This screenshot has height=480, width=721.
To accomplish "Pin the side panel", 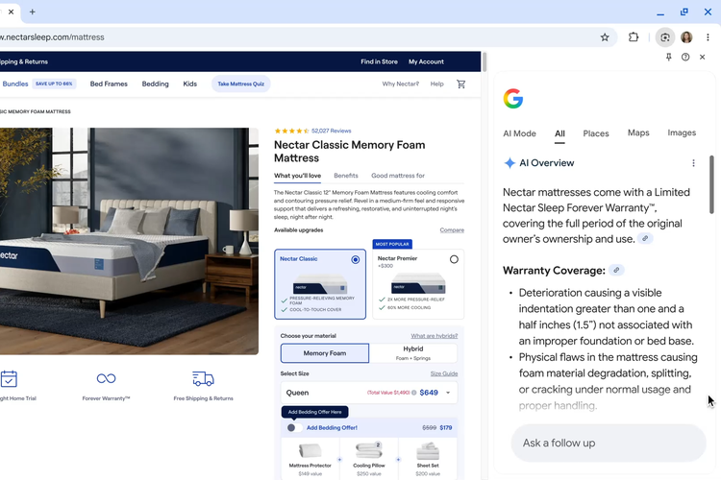I will (x=669, y=58).
